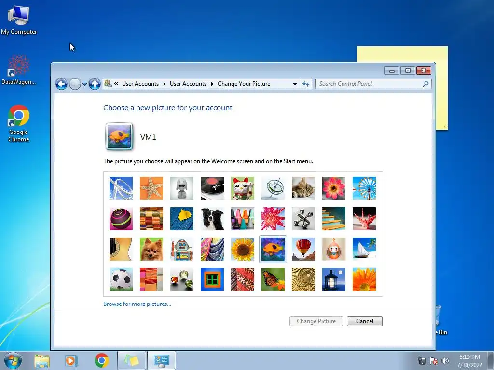This screenshot has width=494, height=370.
Task: Open Google Chrome desktop shortcut
Action: coord(19,123)
